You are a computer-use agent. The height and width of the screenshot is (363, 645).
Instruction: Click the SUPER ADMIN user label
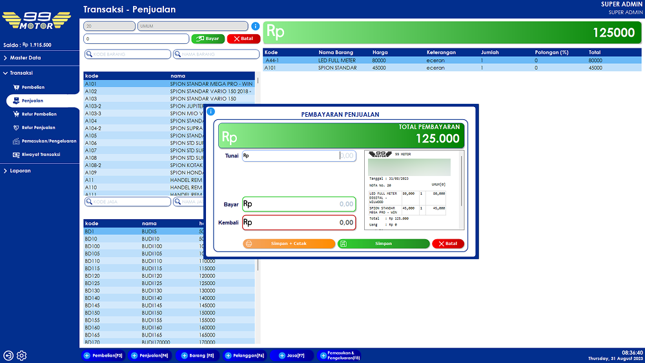[x=622, y=4]
